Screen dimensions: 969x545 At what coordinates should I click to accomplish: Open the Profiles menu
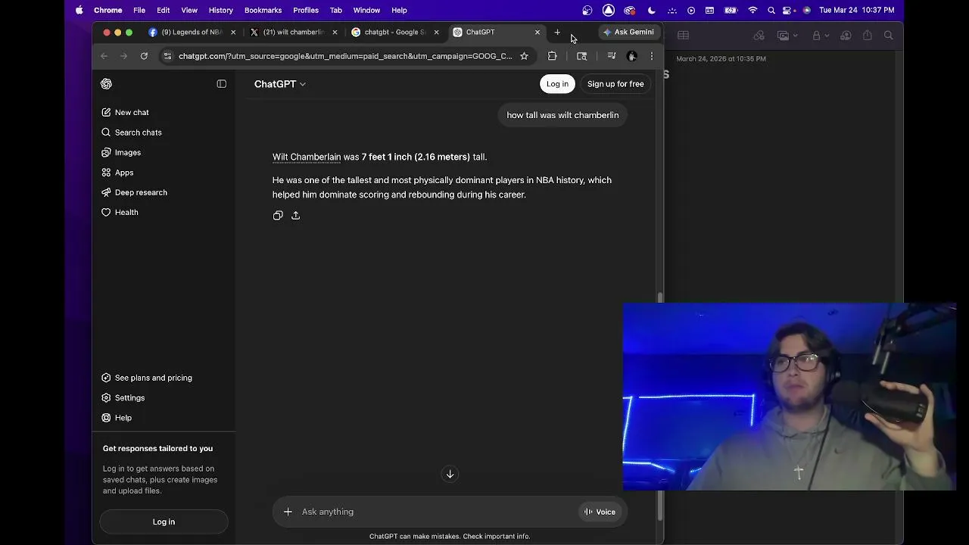pos(306,11)
